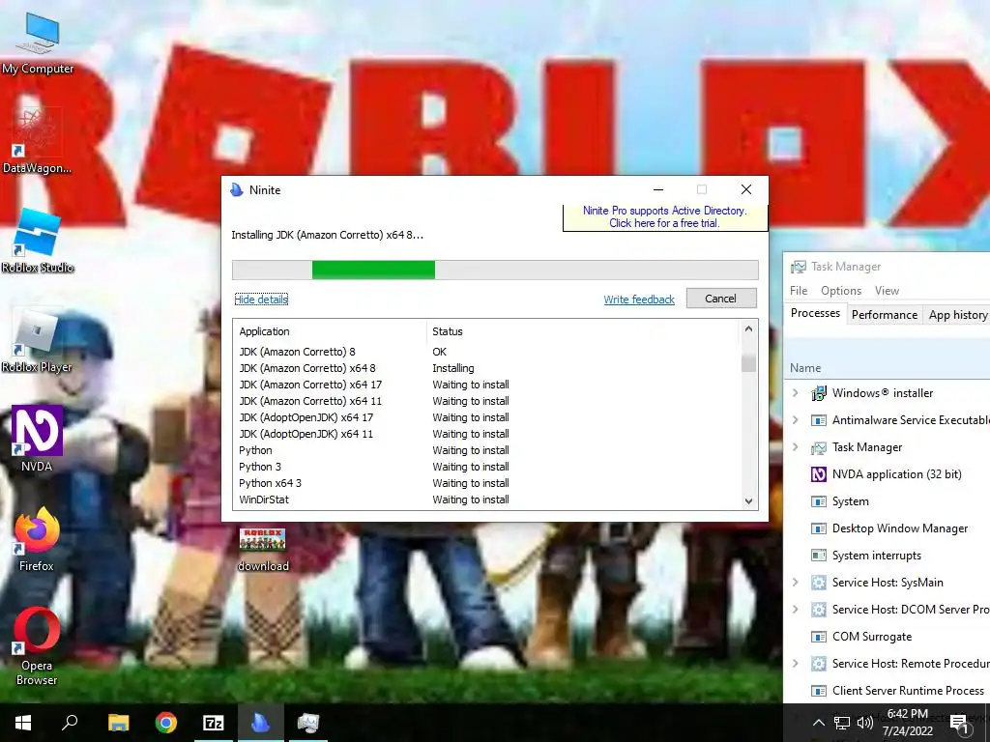The height and width of the screenshot is (742, 990).
Task: Select the Antimalware Service Executable process icon
Action: coord(818,420)
